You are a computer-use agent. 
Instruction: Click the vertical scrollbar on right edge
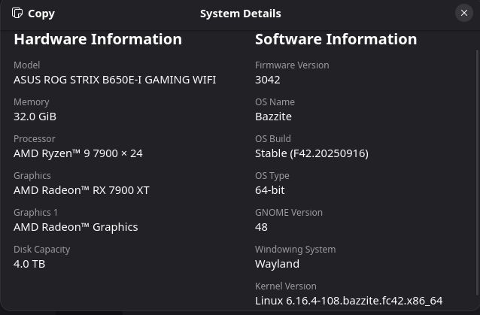click(x=477, y=173)
